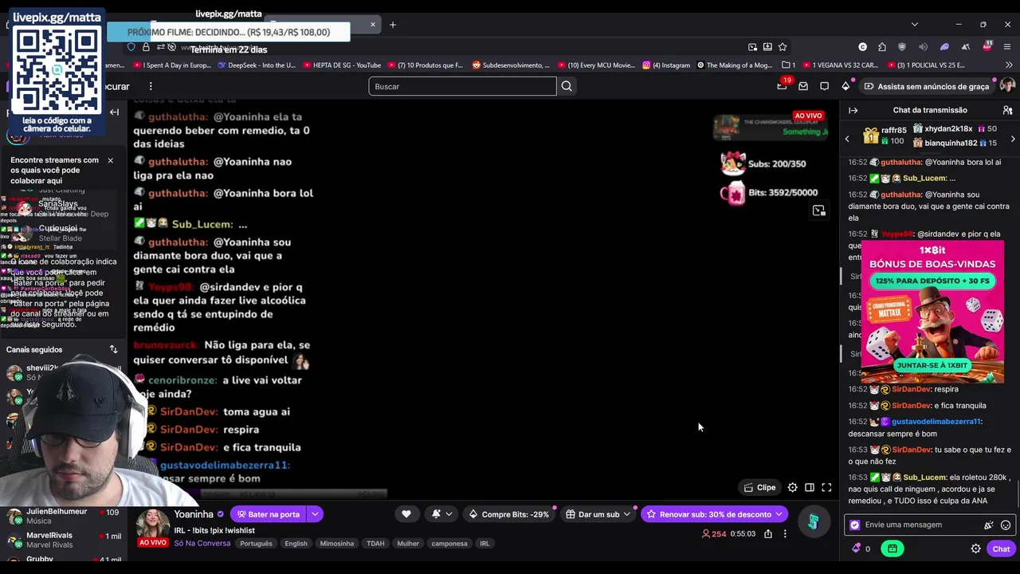Select the Português tag

click(x=256, y=544)
